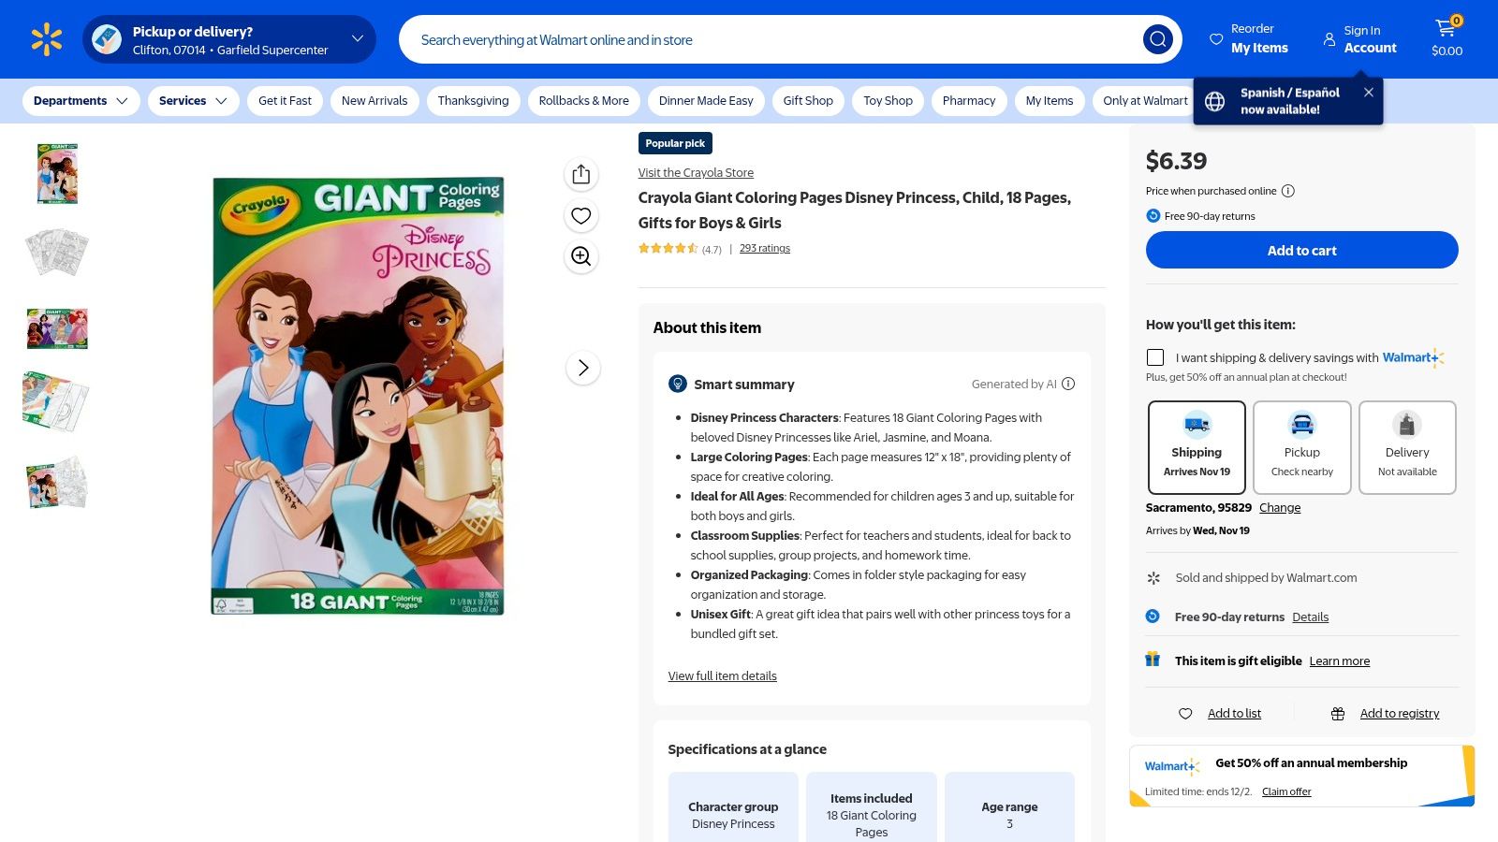Zoom product image with magnifier icon
Viewport: 1498px width, 842px height.
click(580, 256)
